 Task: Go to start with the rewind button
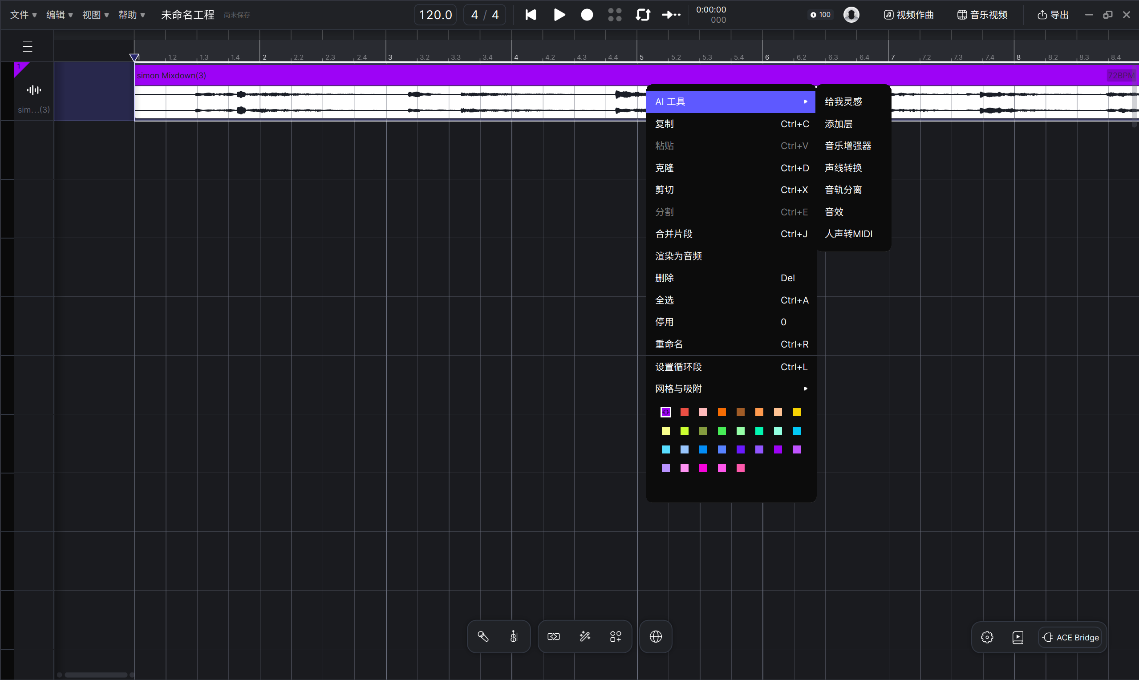click(531, 15)
